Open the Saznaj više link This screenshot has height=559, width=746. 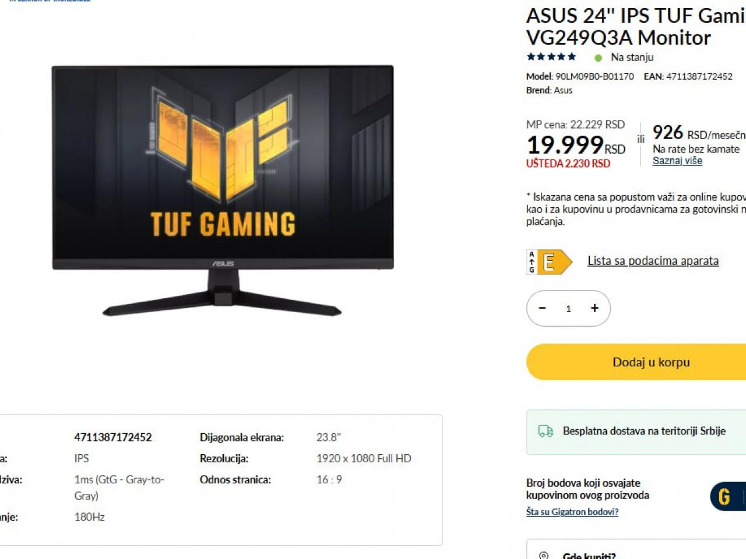point(677,161)
